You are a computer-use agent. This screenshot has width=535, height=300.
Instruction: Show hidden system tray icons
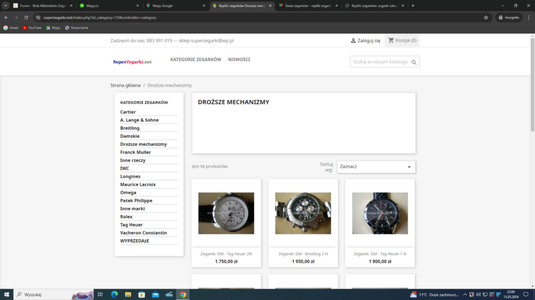tap(465, 295)
